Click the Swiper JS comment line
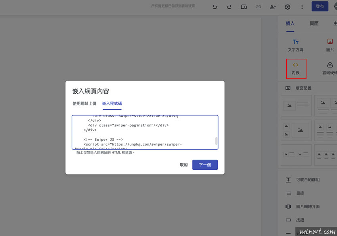 click(103, 140)
